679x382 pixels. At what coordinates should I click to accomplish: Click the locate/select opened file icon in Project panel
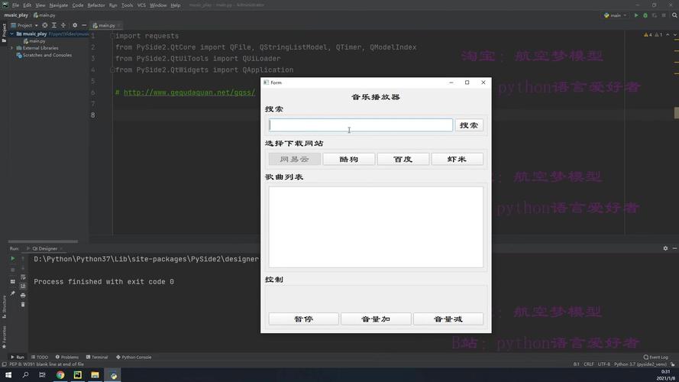[x=44, y=25]
